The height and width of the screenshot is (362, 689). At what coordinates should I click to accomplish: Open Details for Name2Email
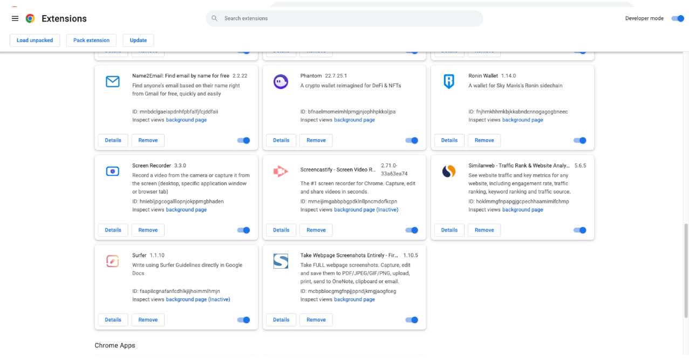pyautogui.click(x=113, y=140)
